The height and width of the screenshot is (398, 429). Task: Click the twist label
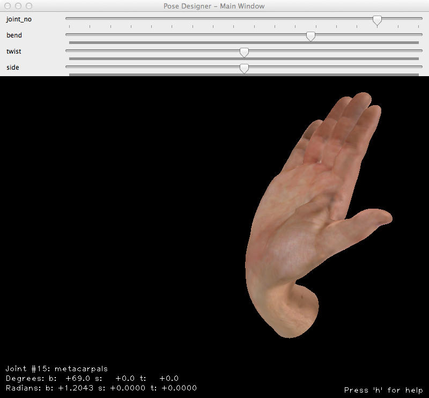14,51
